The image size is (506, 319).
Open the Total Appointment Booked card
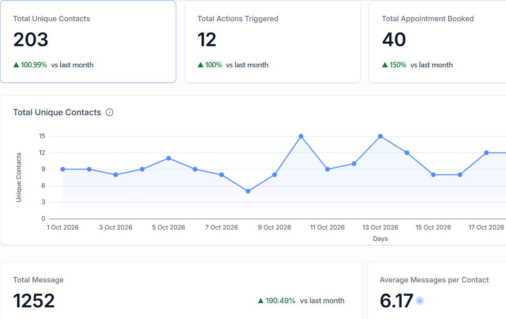coord(437,42)
